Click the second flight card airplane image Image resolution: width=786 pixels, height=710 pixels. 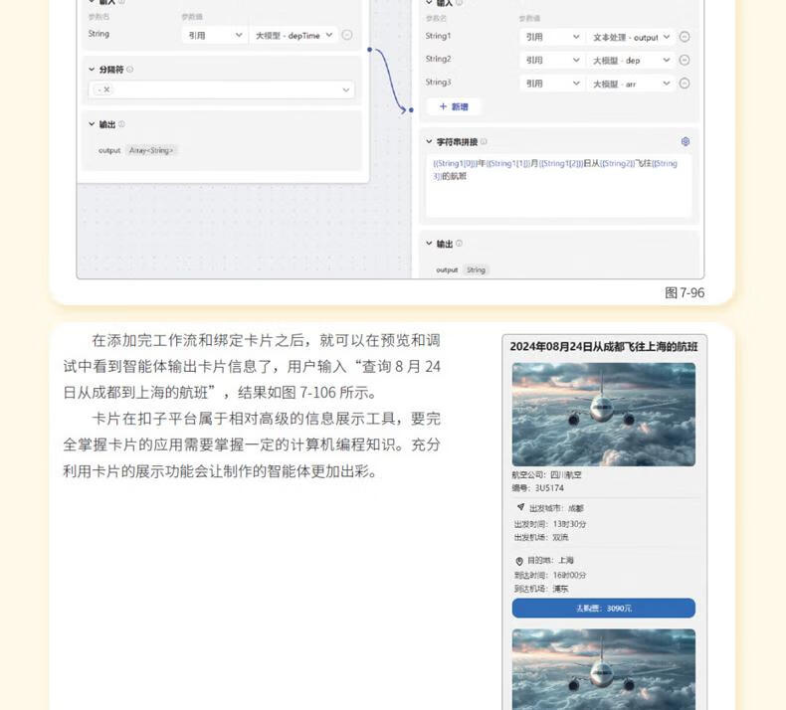point(604,669)
